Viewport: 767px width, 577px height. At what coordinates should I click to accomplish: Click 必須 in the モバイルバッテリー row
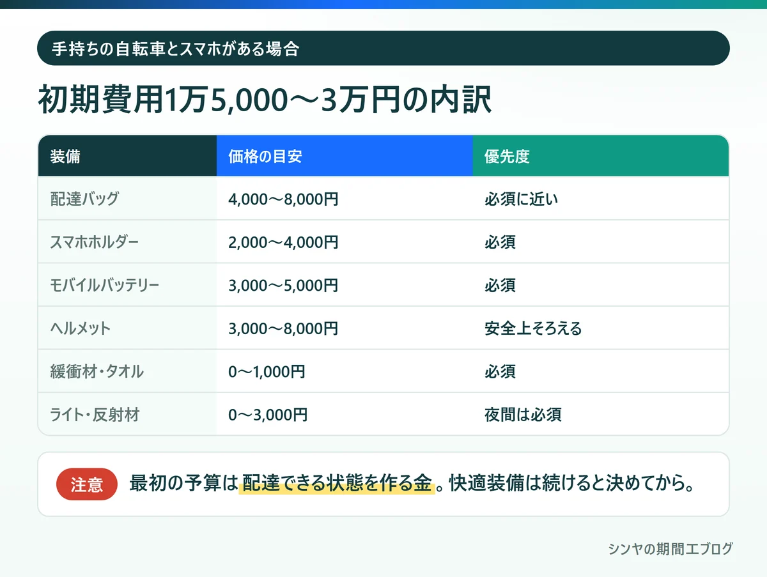(x=500, y=285)
